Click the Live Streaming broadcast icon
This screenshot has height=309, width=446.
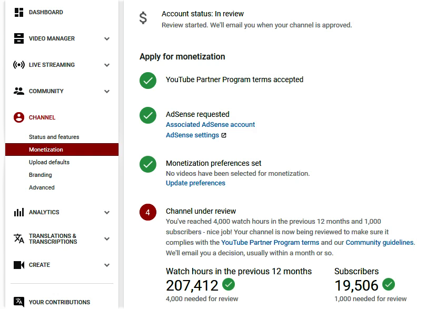(19, 65)
